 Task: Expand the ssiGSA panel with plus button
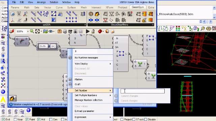pos(85,25)
